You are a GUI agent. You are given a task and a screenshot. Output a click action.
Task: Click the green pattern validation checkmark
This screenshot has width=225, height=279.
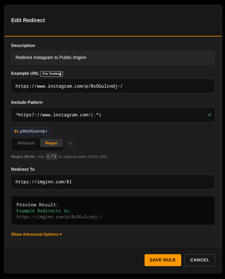coord(210,114)
